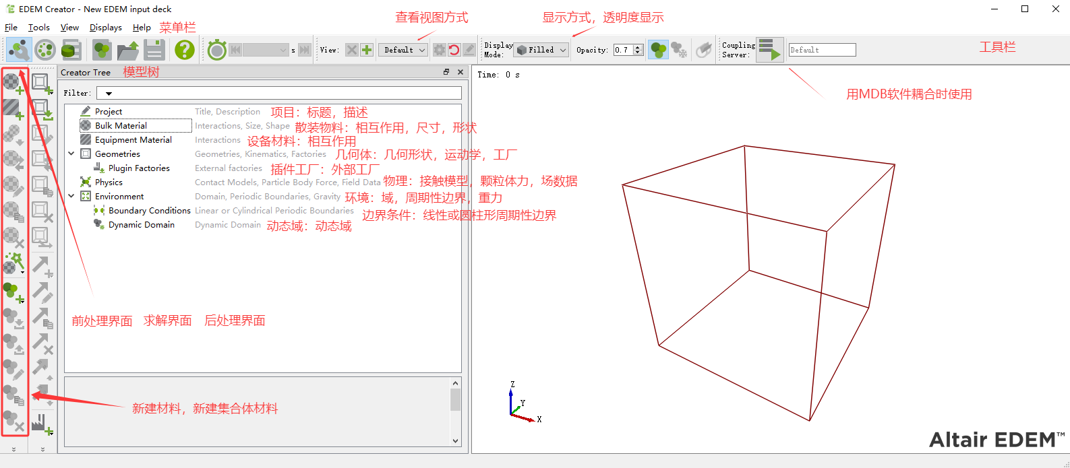The width and height of the screenshot is (1070, 468).
Task: Float the Creator Tree panel
Action: tap(446, 72)
